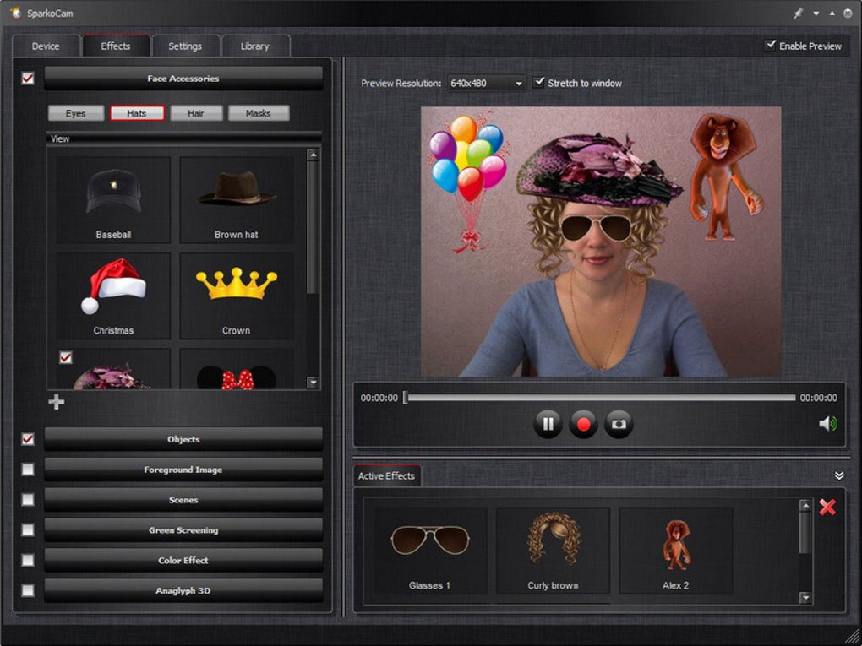Enable the Anaglyph 3D checkbox
Screen dimensions: 862x646
(28, 590)
